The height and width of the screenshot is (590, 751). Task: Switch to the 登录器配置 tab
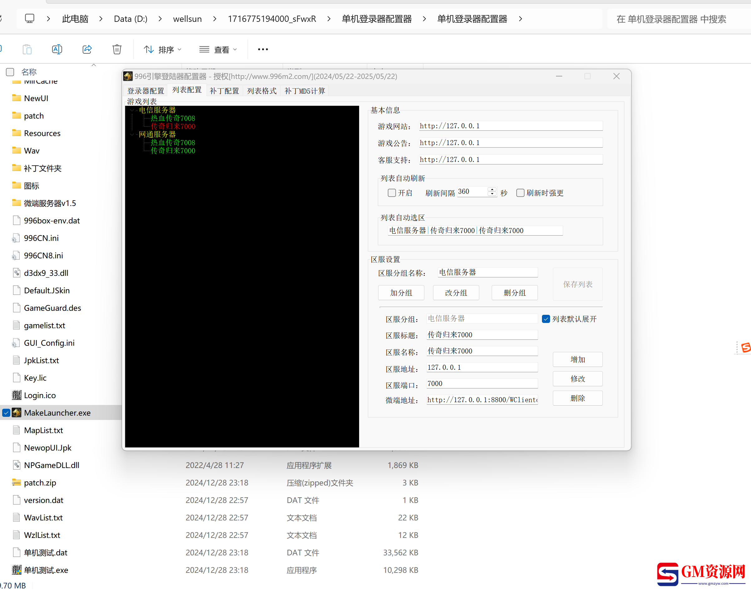[x=145, y=90]
